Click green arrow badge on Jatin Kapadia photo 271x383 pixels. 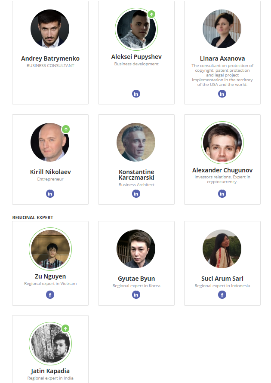point(65,328)
